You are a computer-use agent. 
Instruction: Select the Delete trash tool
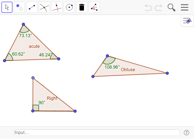coord(82,7)
